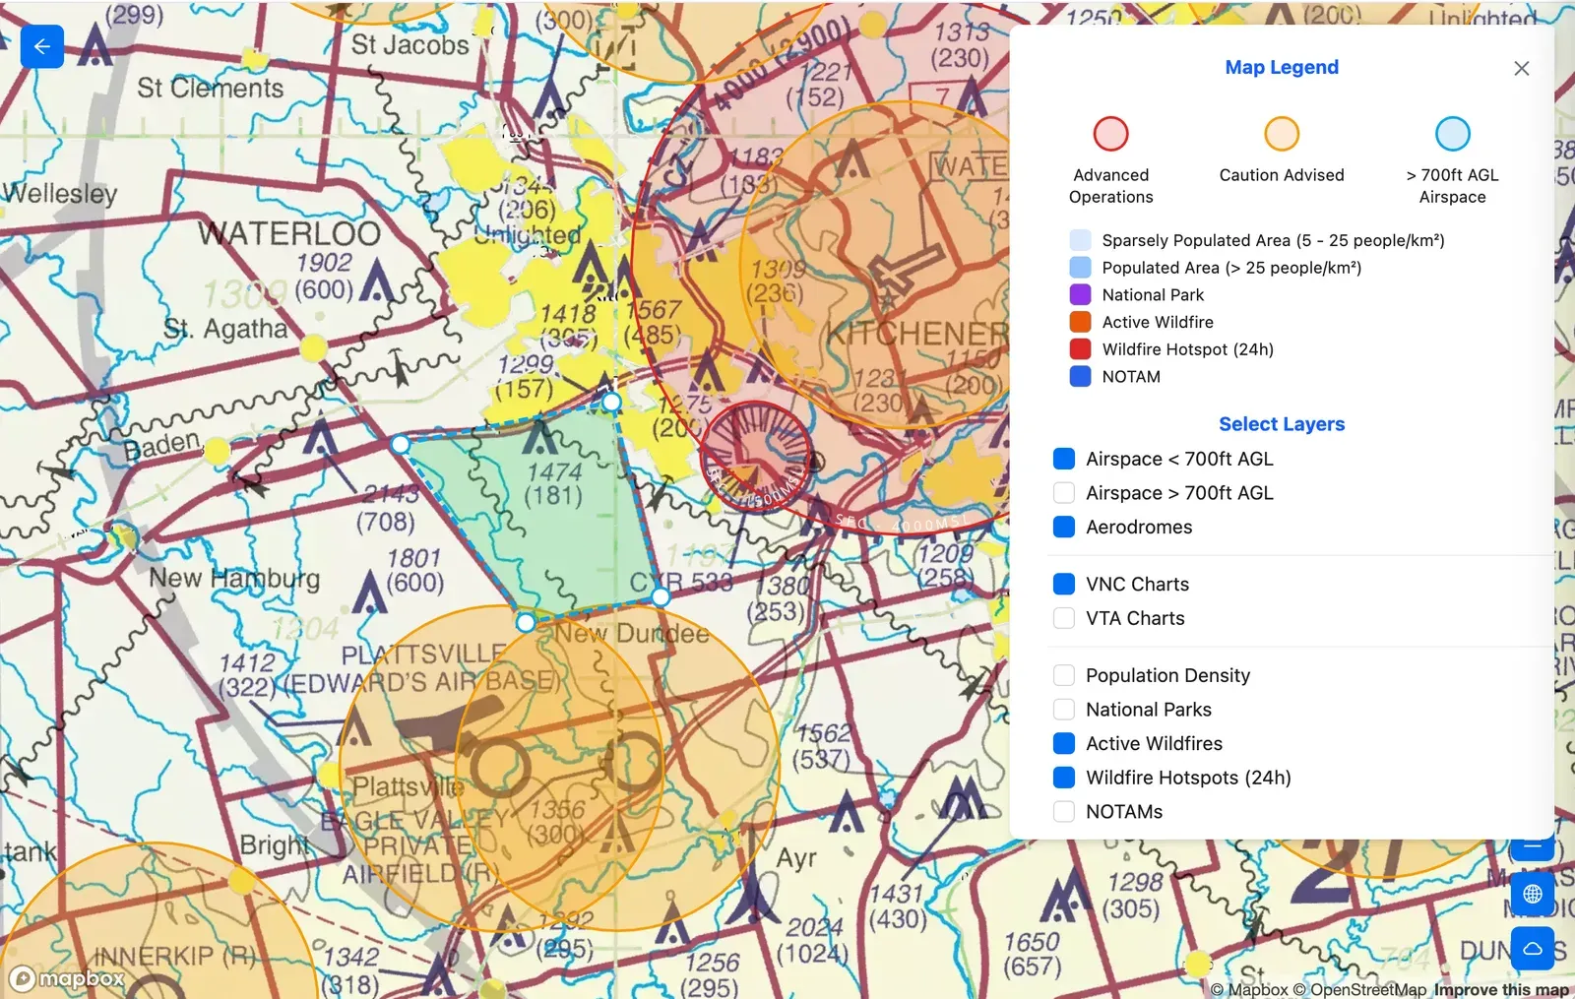
Task: Open the © OpenStreetMap attribution link
Action: pyautogui.click(x=1359, y=989)
